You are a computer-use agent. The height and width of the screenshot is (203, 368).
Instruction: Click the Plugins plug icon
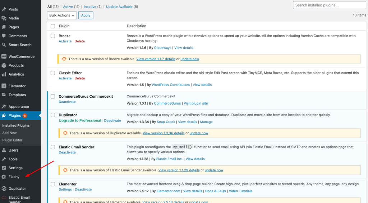[x=4, y=115]
